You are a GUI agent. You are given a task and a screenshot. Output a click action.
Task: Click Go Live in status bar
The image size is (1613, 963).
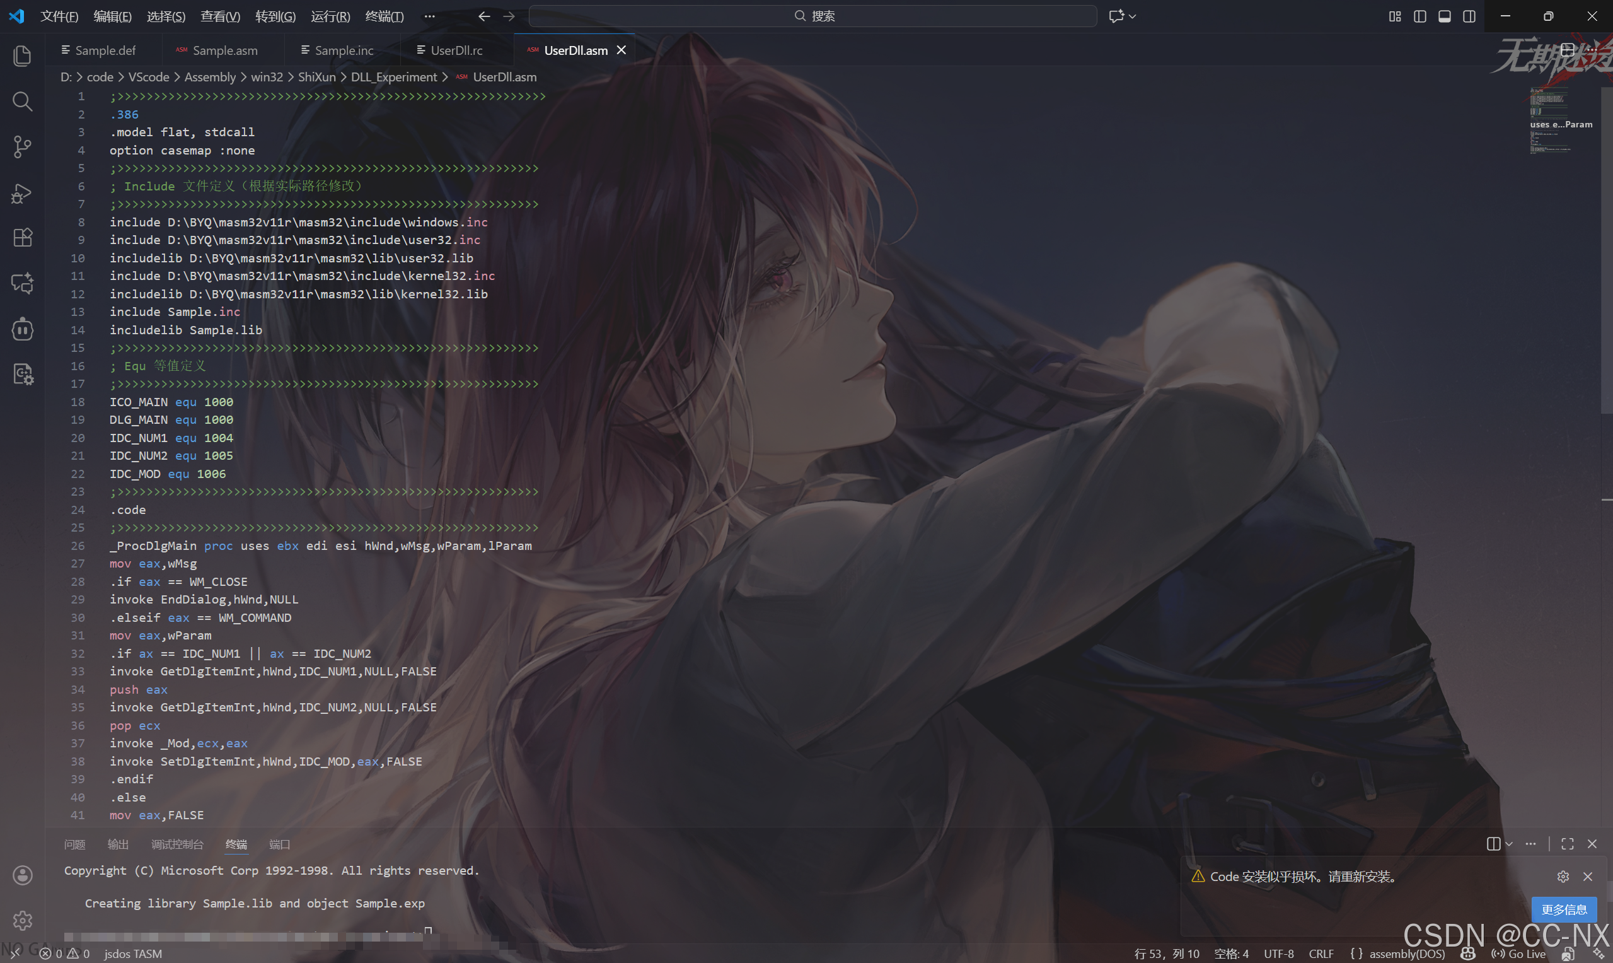point(1519,954)
